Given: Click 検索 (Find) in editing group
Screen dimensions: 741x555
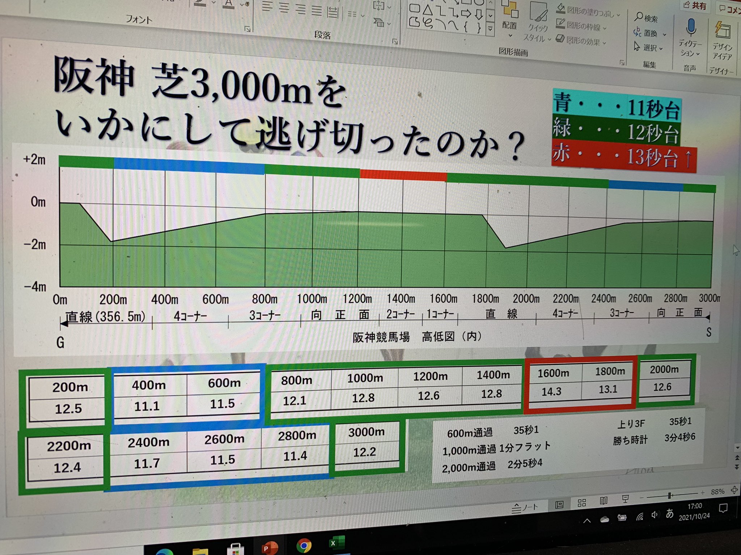Looking at the screenshot, I should click(x=646, y=17).
